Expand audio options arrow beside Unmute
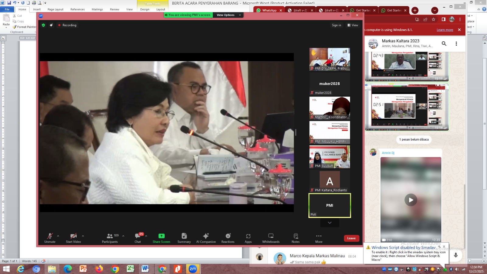The height and width of the screenshot is (274, 487). pos(58,236)
